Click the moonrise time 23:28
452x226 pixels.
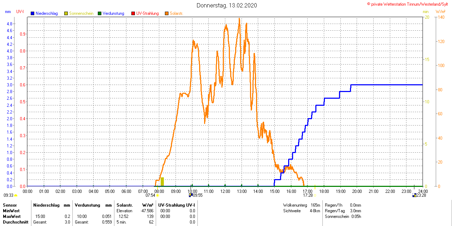click(421, 195)
